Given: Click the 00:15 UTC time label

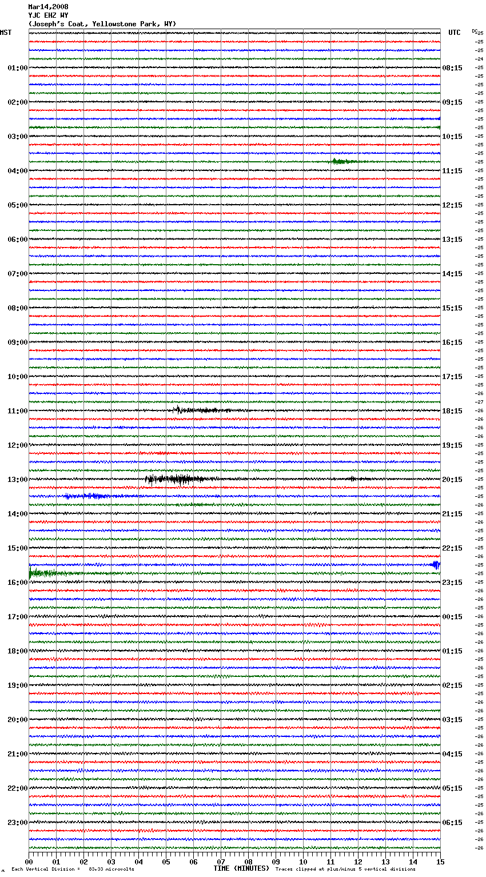Looking at the screenshot, I should click(x=452, y=617).
